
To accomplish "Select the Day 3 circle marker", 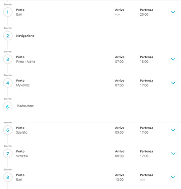I will pos(8,59).
